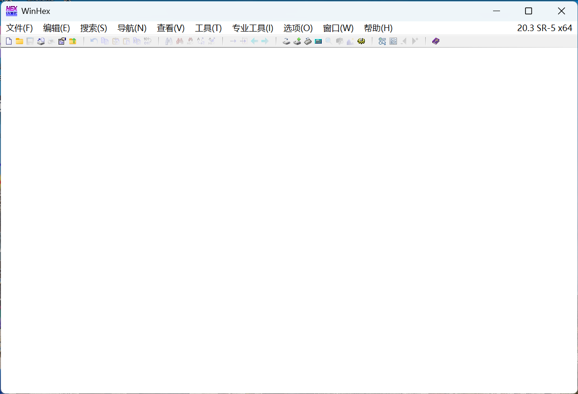Click the Undo arrow icon

[94, 41]
